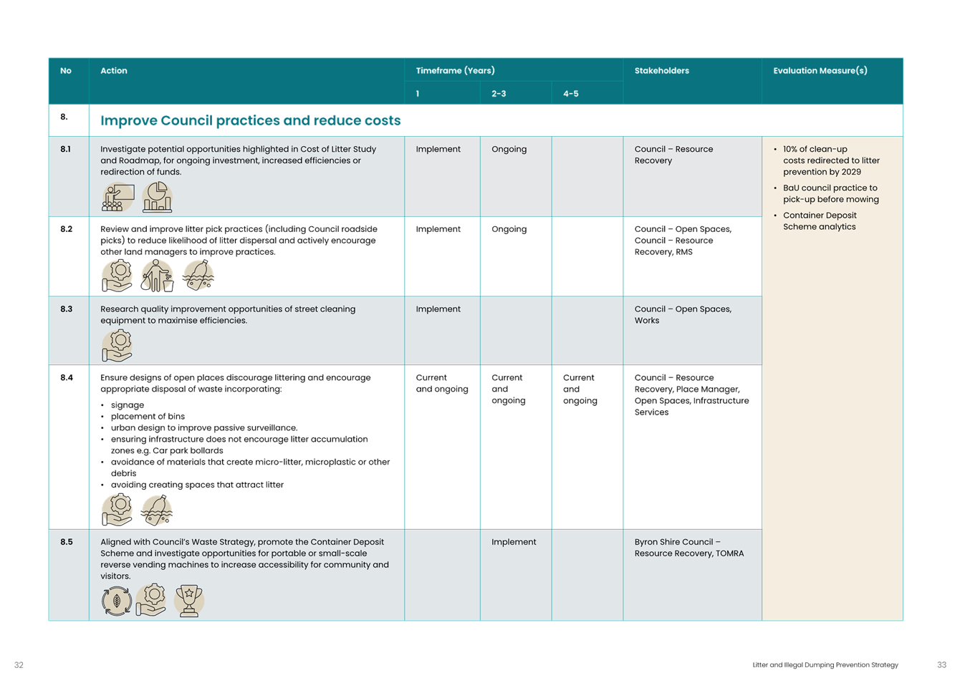Click the 'No' column header
The image size is (960, 678).
(66, 71)
